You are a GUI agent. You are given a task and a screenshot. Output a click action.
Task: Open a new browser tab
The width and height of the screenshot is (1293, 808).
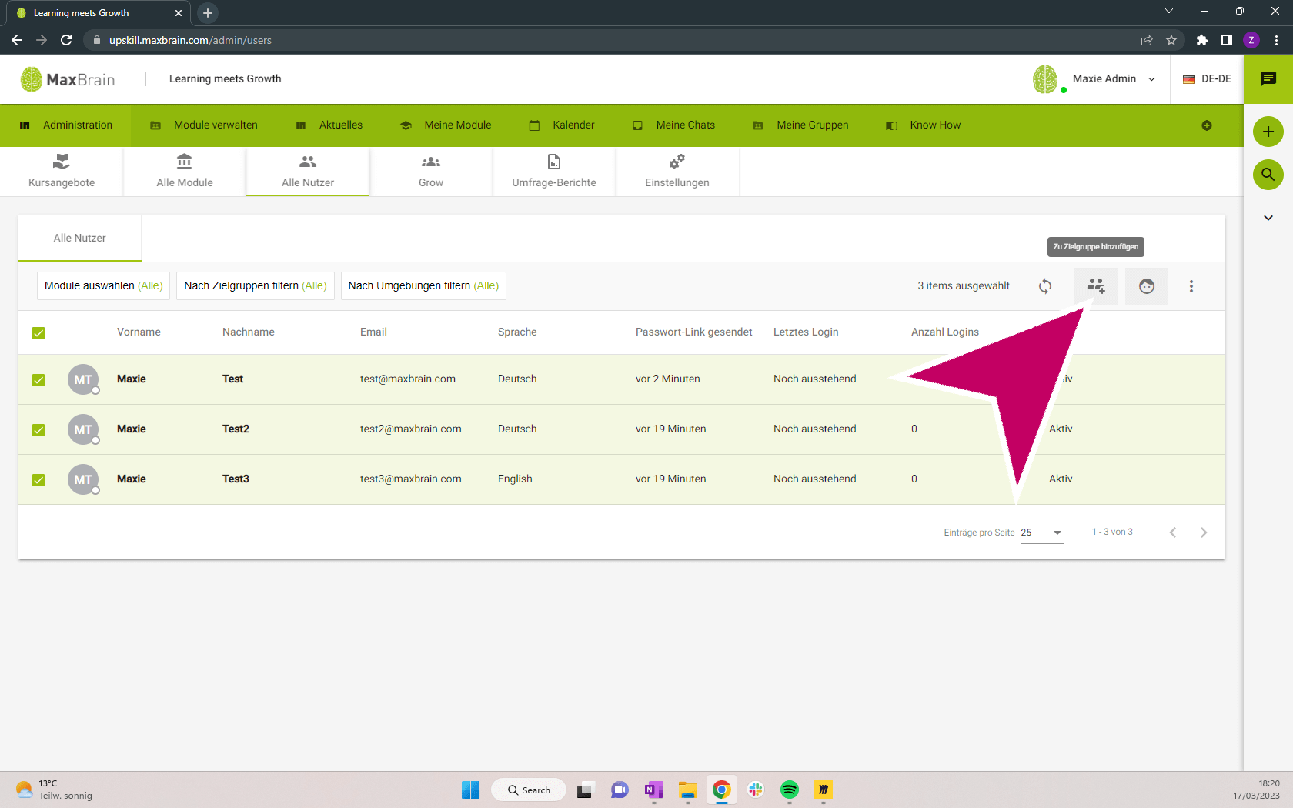tap(208, 13)
